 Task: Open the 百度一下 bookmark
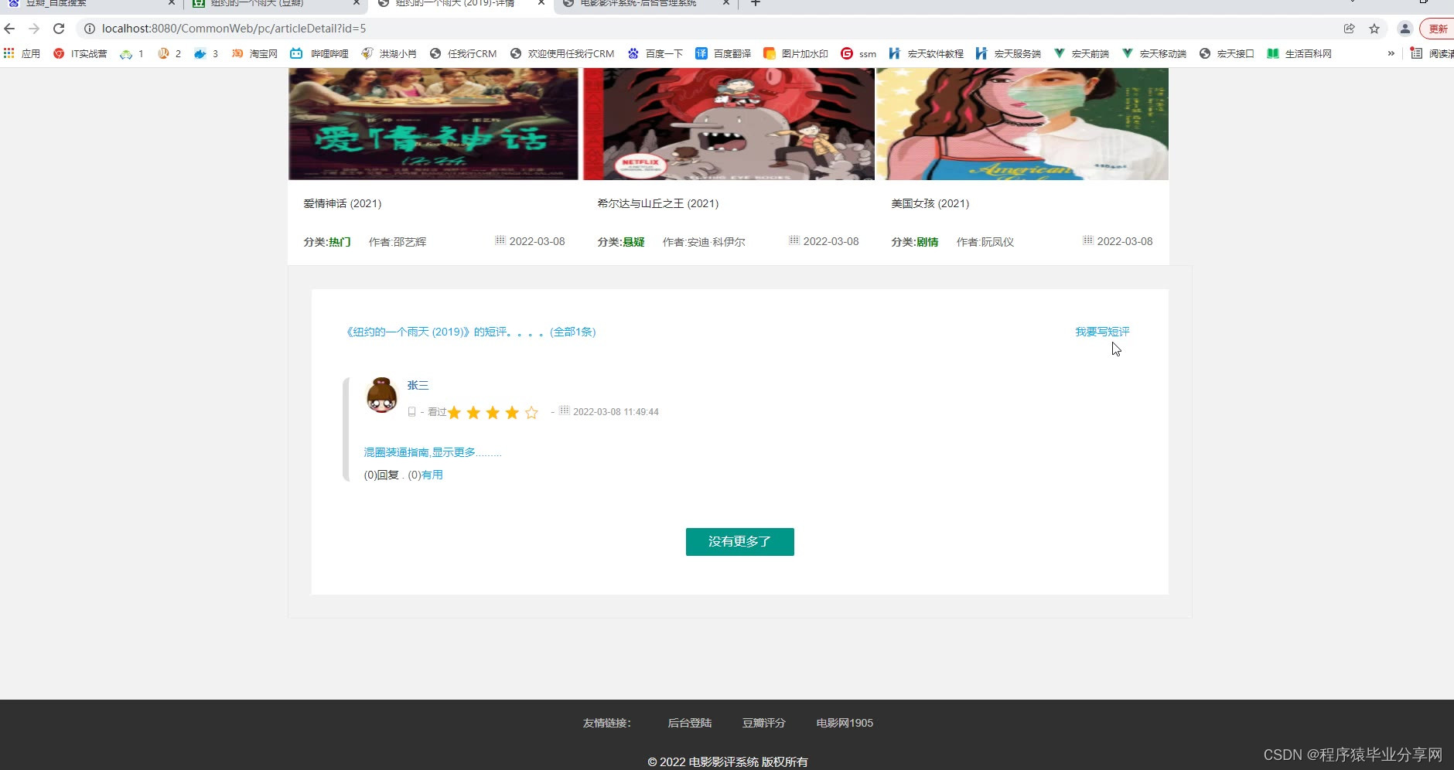[x=655, y=53]
